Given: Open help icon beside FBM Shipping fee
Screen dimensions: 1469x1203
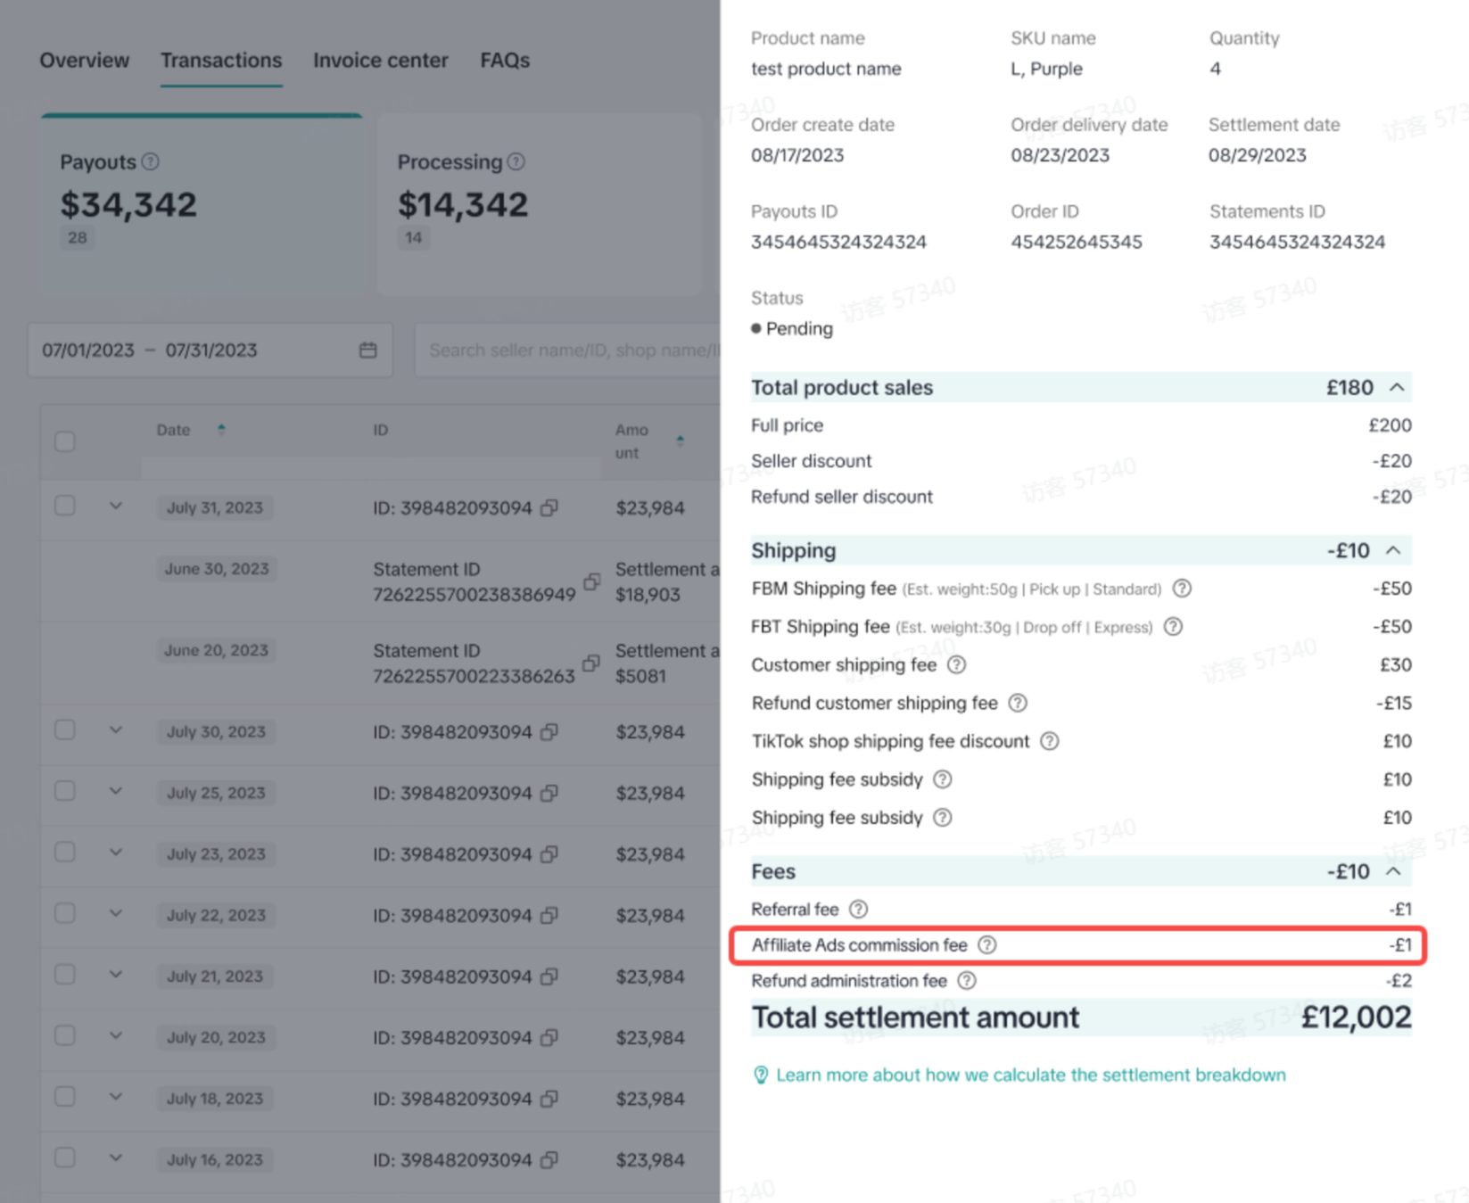Looking at the screenshot, I should click(x=1182, y=589).
